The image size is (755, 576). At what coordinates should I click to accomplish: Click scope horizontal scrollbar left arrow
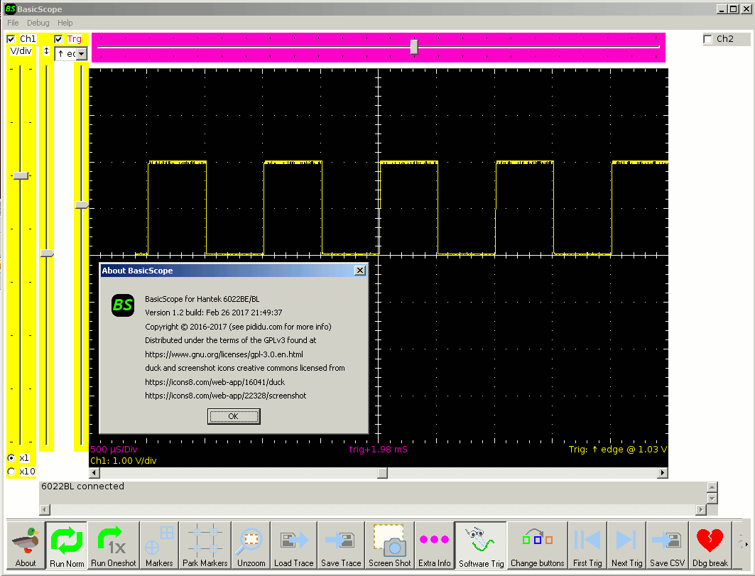click(x=94, y=473)
